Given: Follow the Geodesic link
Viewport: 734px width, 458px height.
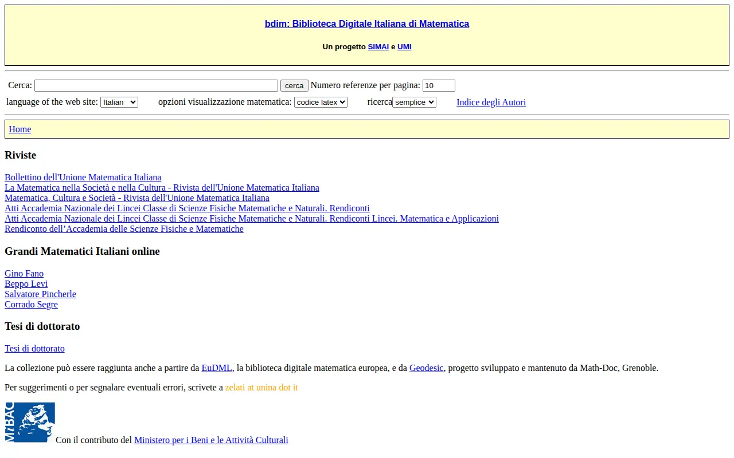Looking at the screenshot, I should pos(426,368).
